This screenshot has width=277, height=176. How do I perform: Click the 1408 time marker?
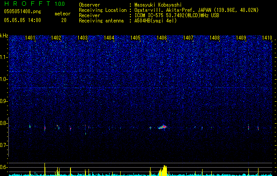pos(214,37)
